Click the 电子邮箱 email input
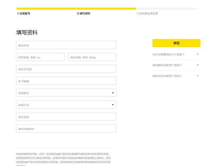The image size is (208, 166). 66,81
